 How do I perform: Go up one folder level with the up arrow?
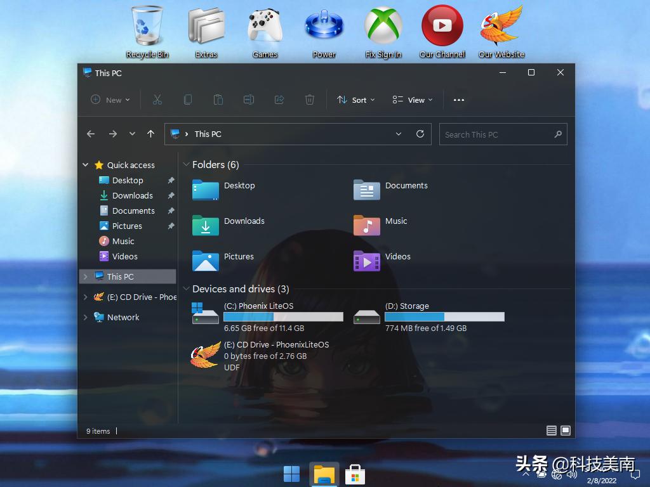click(x=150, y=134)
